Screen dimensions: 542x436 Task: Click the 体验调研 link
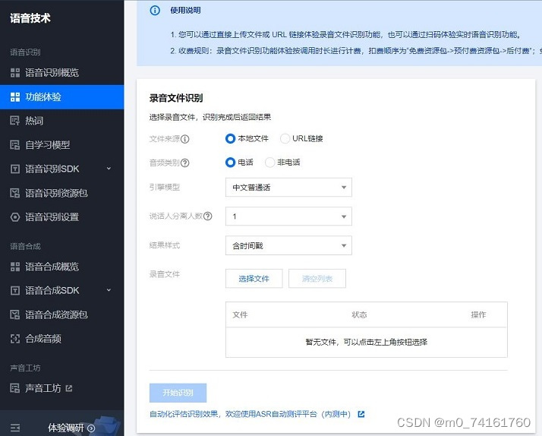coord(66,428)
